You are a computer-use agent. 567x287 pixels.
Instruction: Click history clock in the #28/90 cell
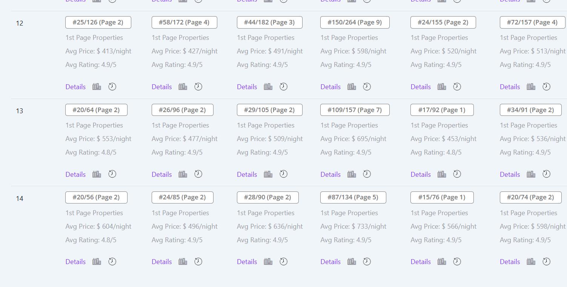284,261
